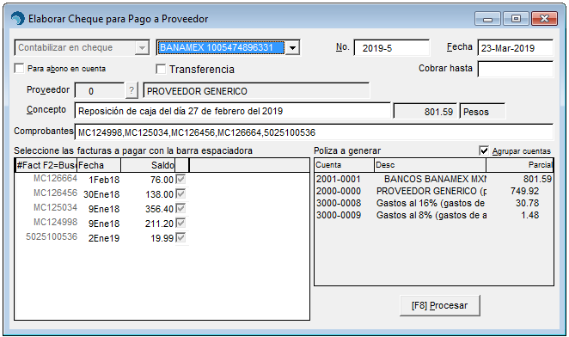Click the 211.20 balance cell
The width and height of the screenshot is (569, 337).
[159, 224]
